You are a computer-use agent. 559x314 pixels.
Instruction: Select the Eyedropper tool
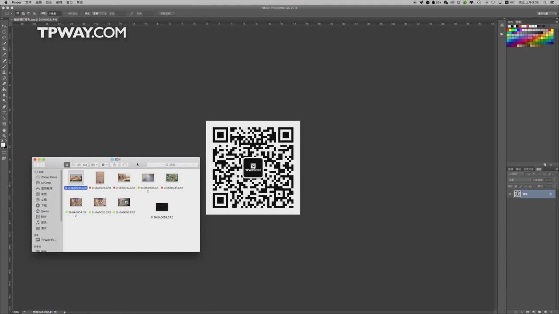4,55
